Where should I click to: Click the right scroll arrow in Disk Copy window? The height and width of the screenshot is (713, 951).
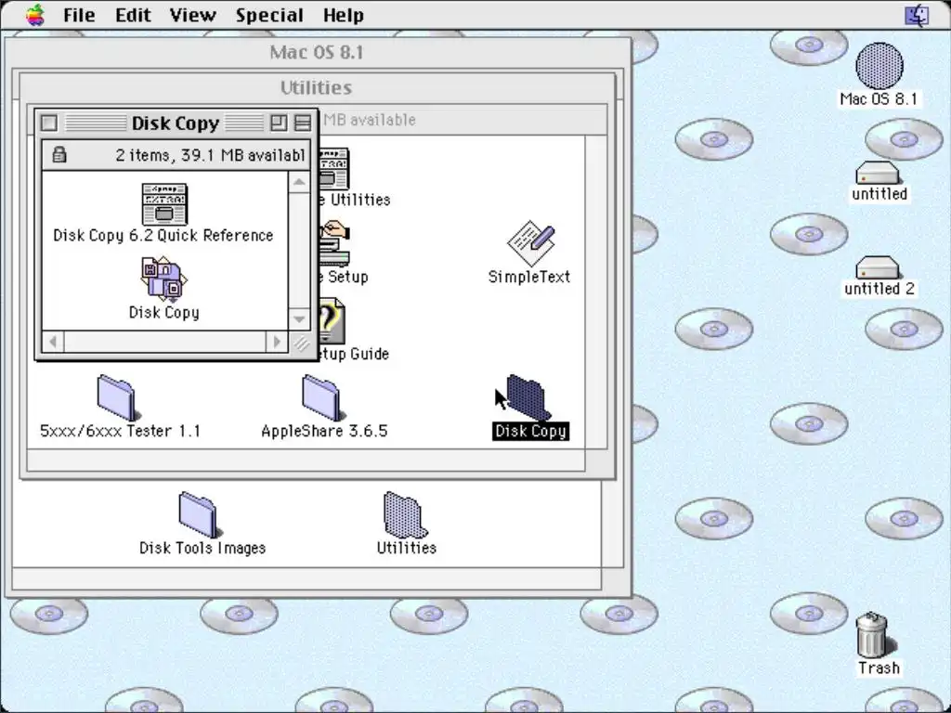tap(277, 342)
